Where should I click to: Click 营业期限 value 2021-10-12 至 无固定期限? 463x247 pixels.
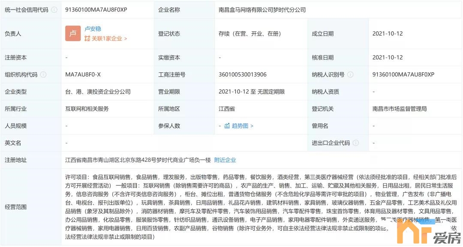point(252,92)
